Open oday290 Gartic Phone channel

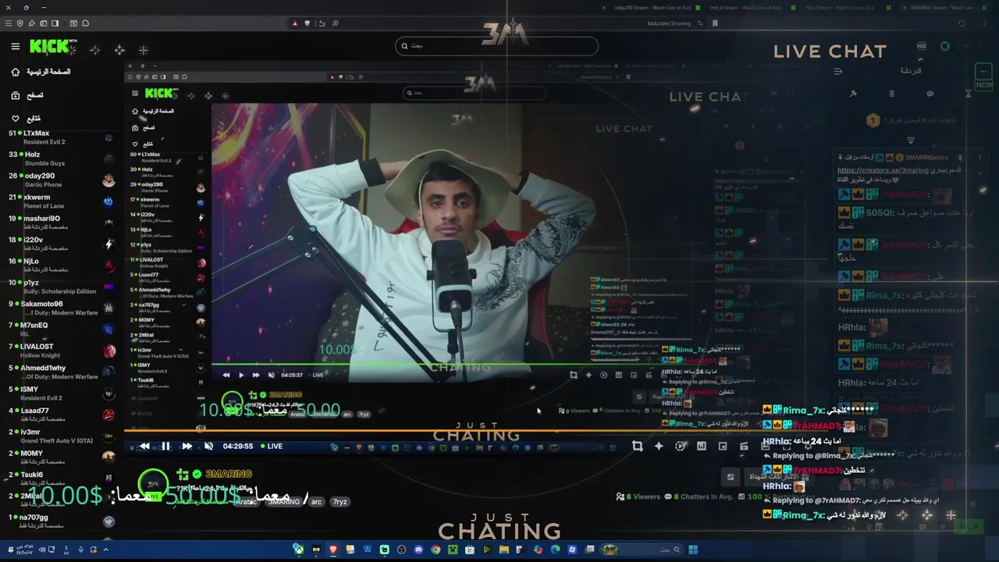click(61, 180)
